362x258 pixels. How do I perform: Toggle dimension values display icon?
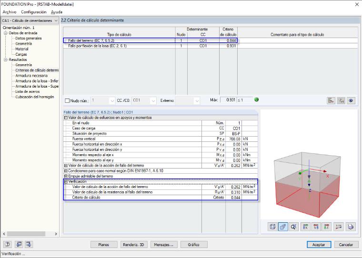tap(339, 227)
